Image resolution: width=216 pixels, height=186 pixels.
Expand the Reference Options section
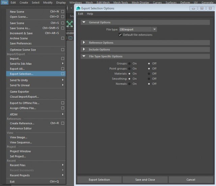click(84, 43)
